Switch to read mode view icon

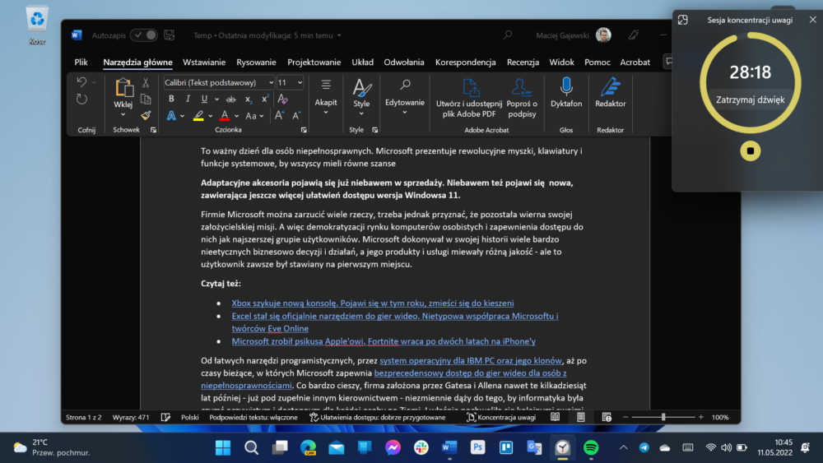(555, 418)
